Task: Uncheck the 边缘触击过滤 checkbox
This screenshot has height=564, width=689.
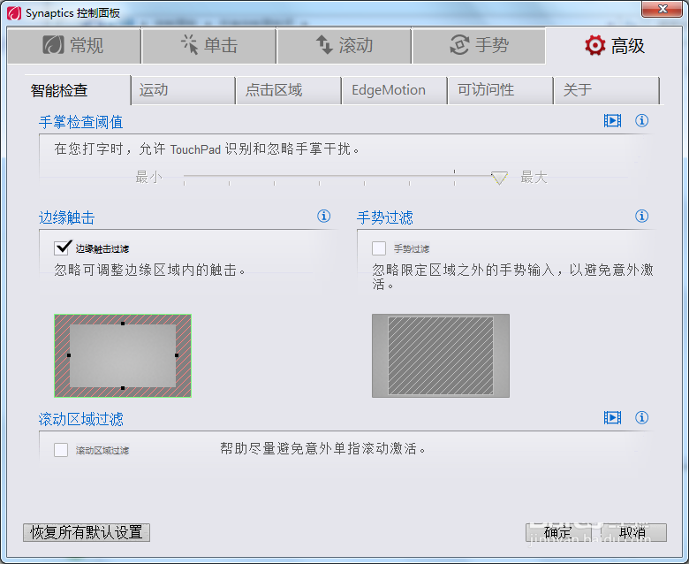Action: pos(62,248)
